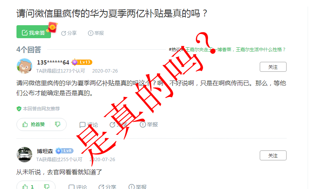Report the first answer via 举报
Image resolution: width=313 pixels, height=189 pixels.
tap(149, 124)
